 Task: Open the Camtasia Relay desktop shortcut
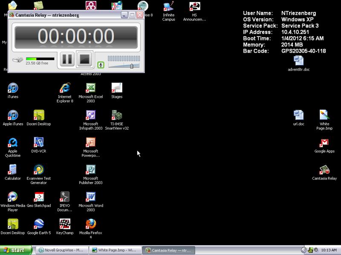324,173
